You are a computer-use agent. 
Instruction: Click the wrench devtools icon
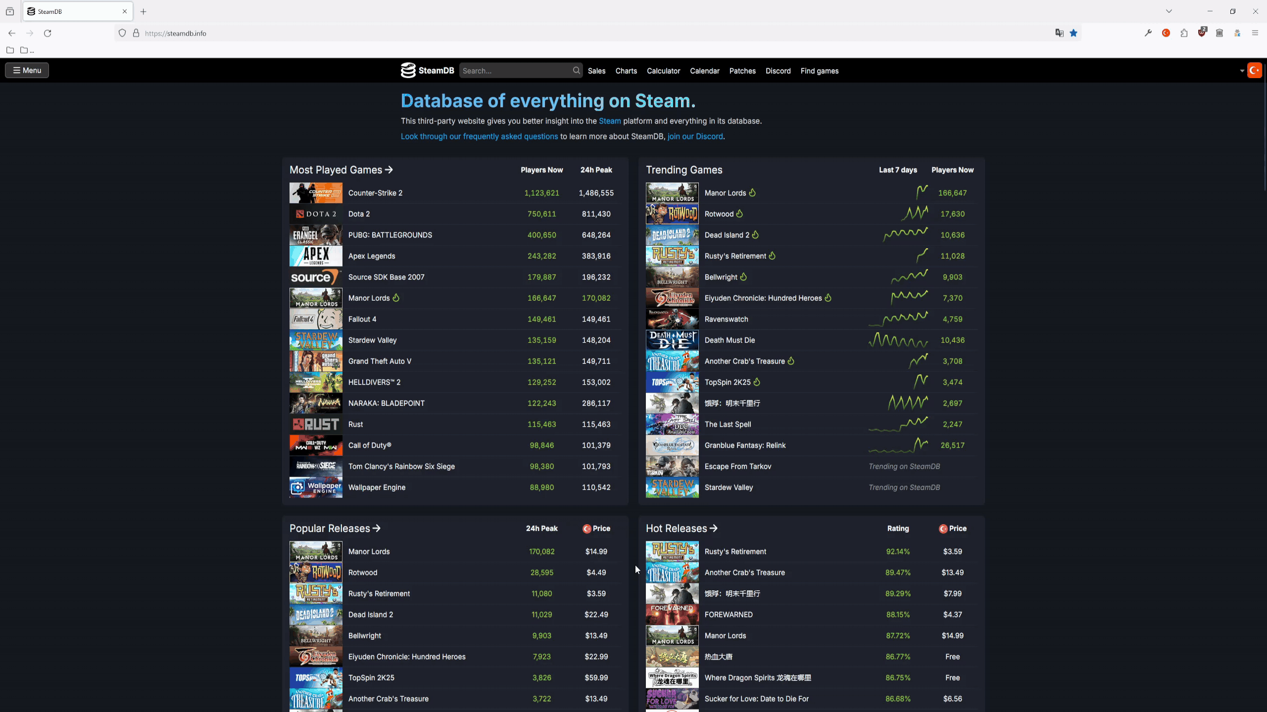[x=1148, y=33]
